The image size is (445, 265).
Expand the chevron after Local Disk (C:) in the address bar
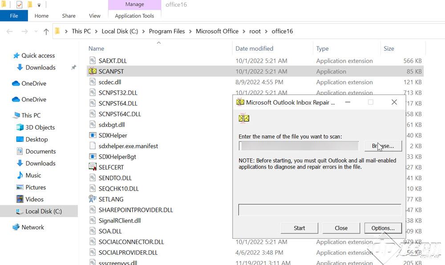[143, 31]
